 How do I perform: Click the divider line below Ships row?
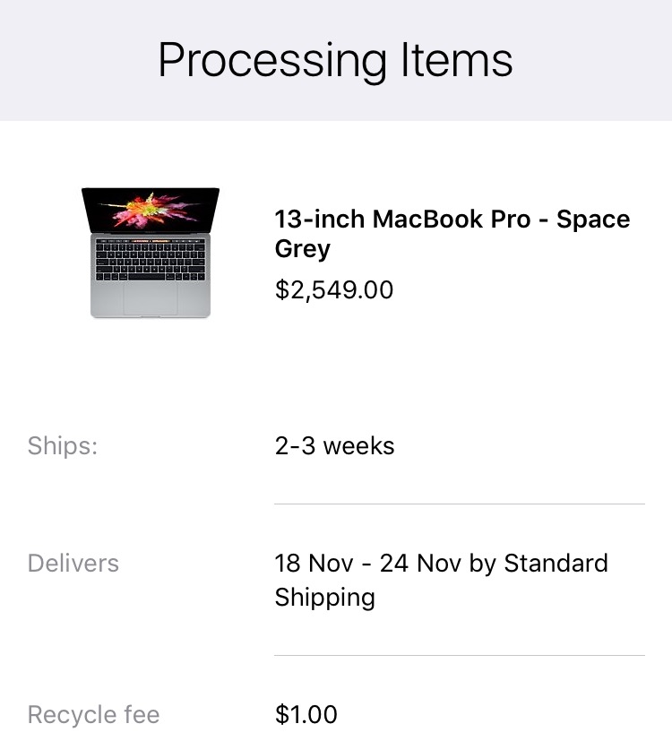pyautogui.click(x=459, y=504)
